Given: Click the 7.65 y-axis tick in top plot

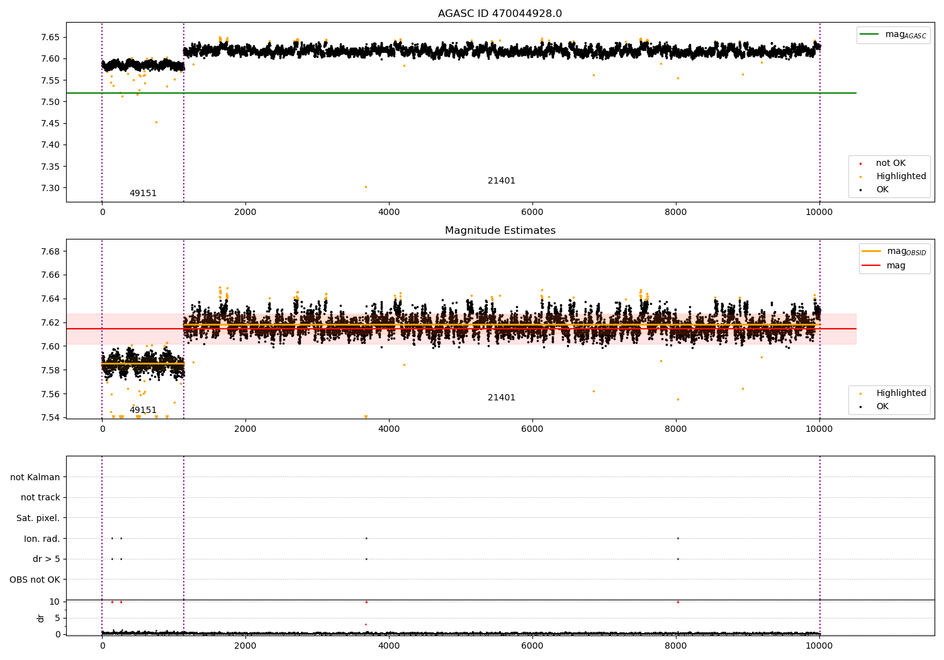Looking at the screenshot, I should coord(50,38).
